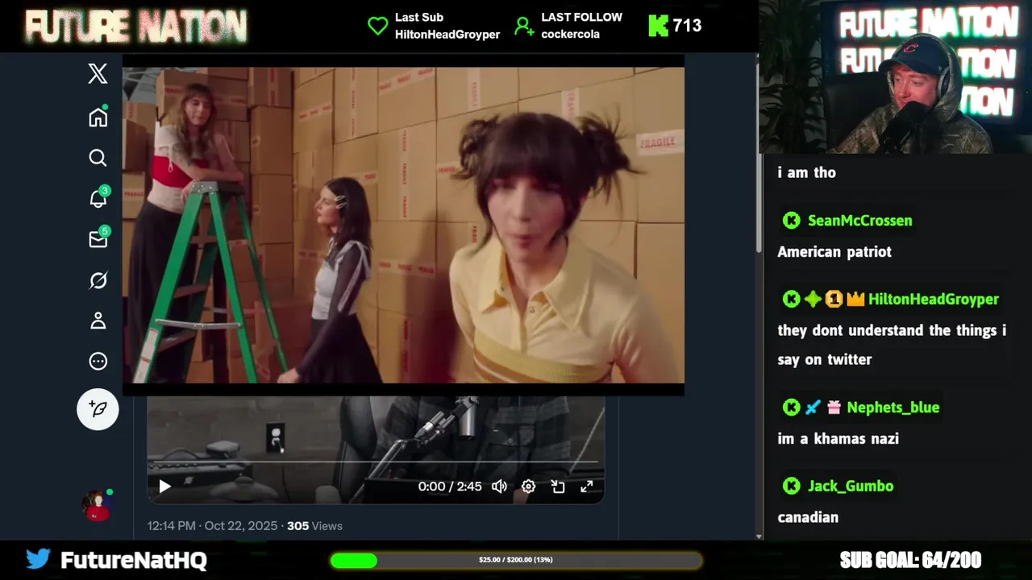Open video settings gear icon
This screenshot has height=580, width=1032.
point(528,486)
